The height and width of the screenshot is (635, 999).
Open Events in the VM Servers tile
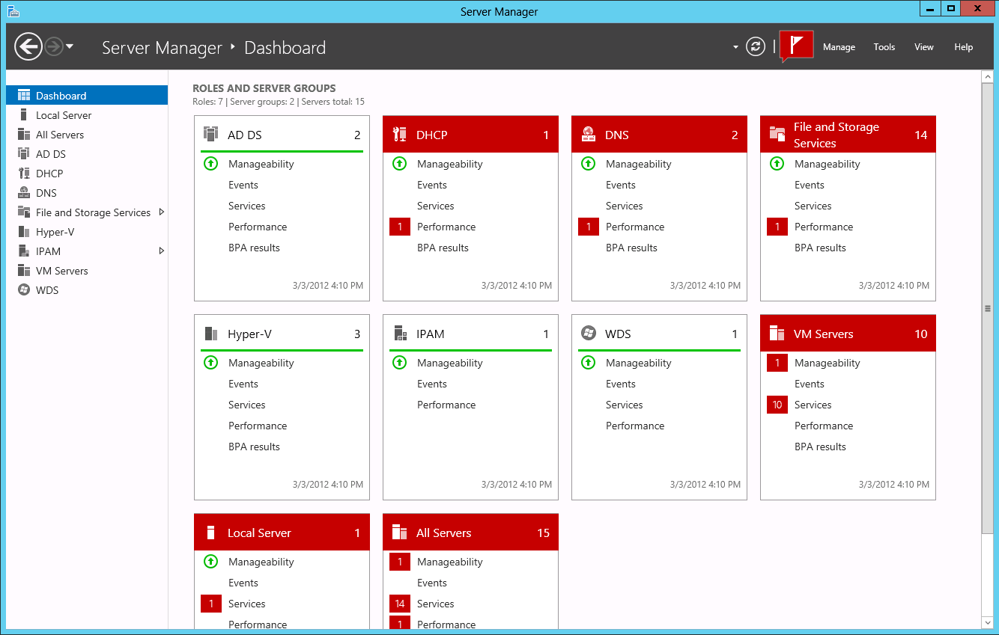809,384
